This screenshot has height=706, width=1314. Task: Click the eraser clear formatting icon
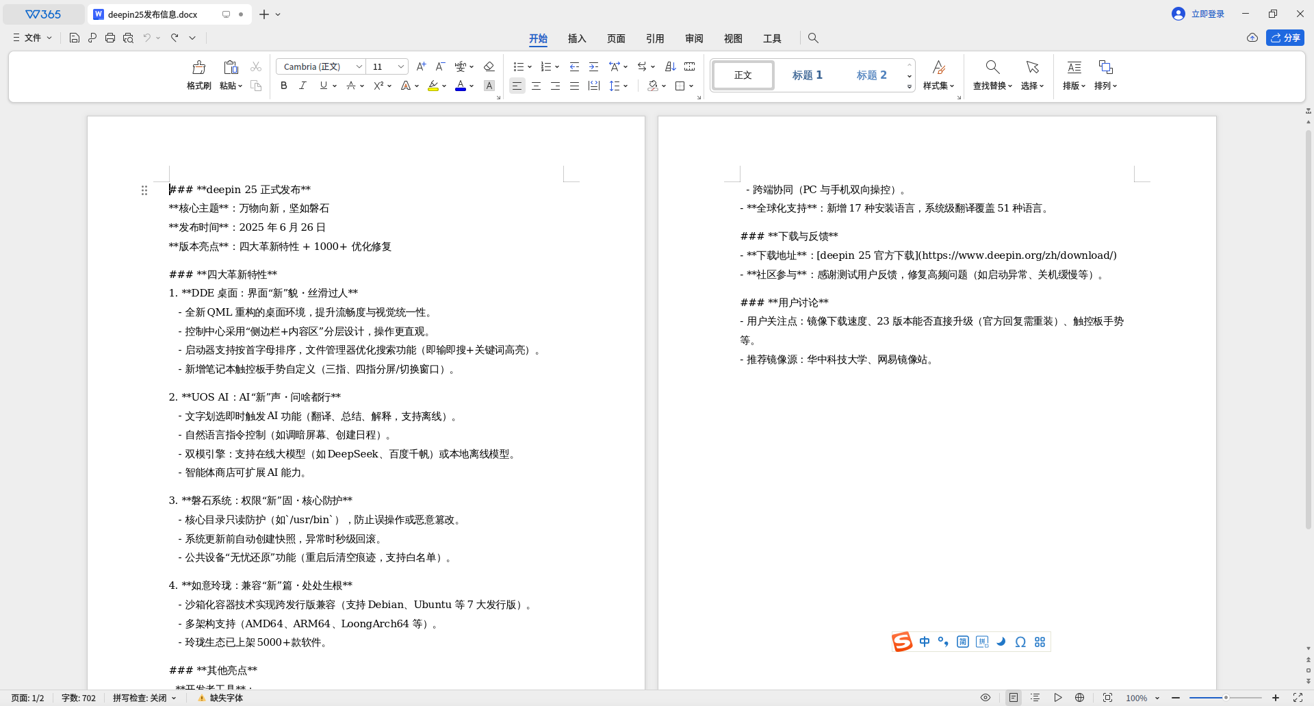pos(489,66)
